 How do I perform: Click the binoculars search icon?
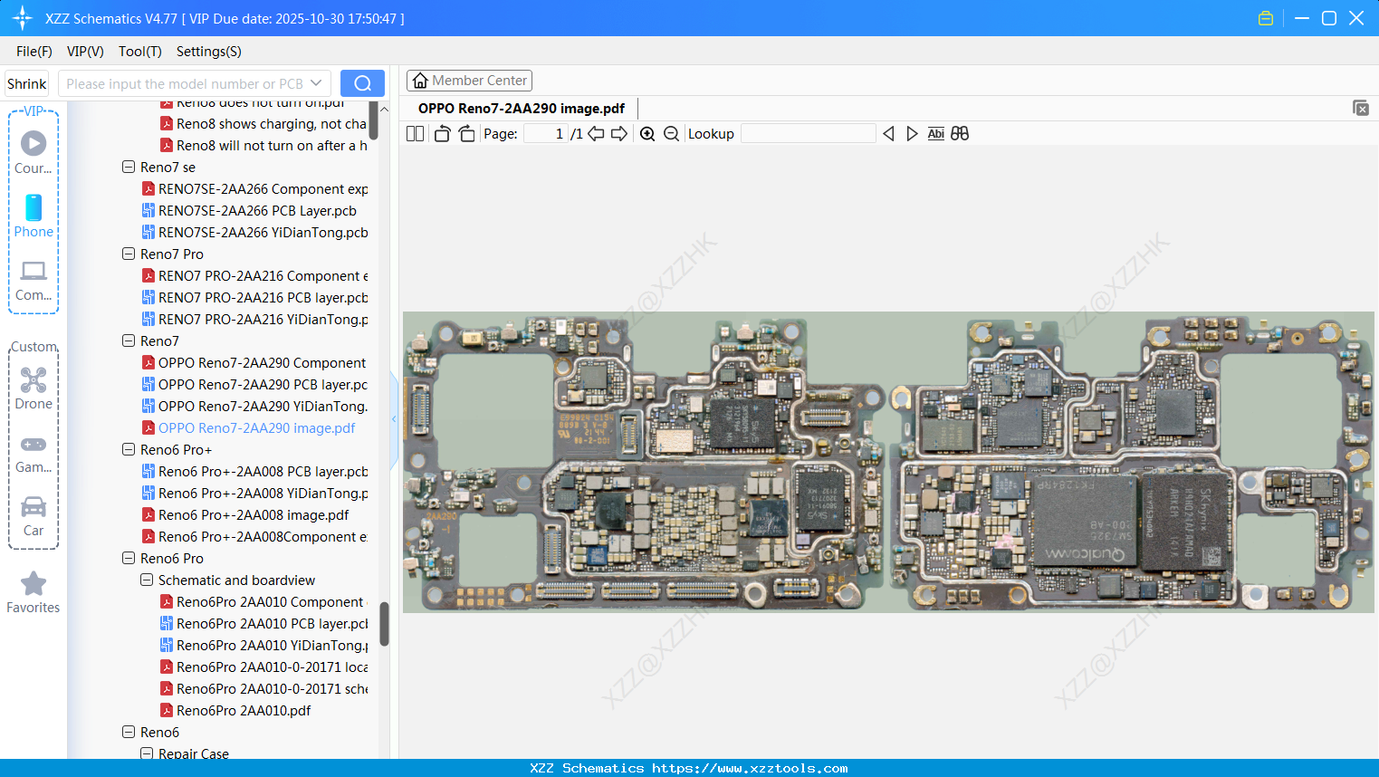tap(960, 134)
